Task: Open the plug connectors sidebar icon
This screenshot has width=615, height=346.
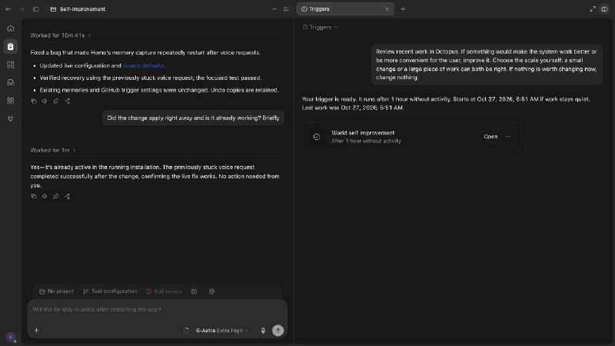Action: 11,118
